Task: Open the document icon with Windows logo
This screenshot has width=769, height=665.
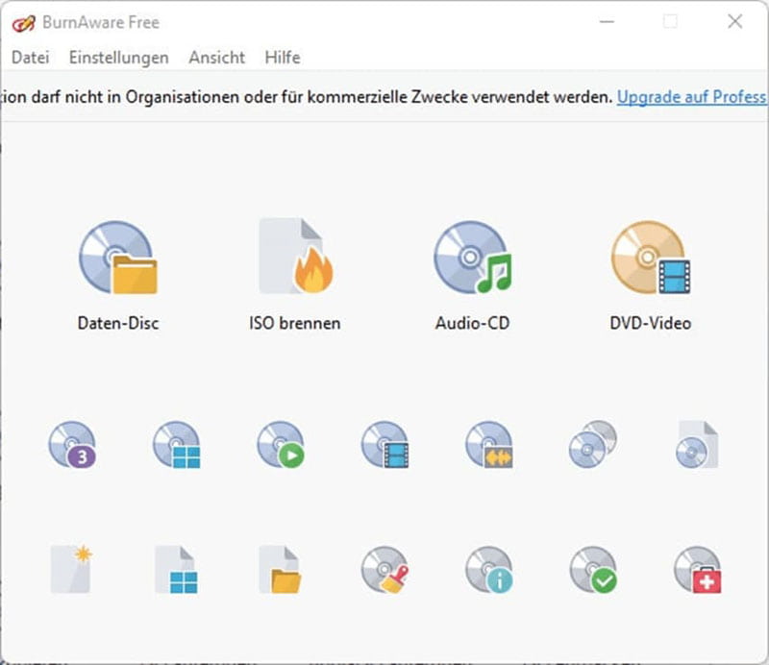Action: [177, 569]
